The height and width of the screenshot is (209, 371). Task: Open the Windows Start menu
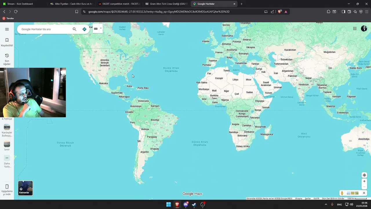168,204
